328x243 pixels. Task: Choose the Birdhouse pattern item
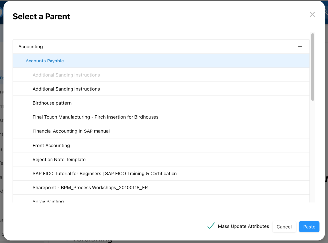point(52,103)
